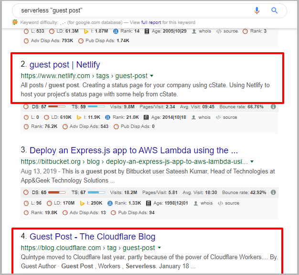
Task: Click the info icon in Bitbucket's metrics bar
Action: point(273,193)
